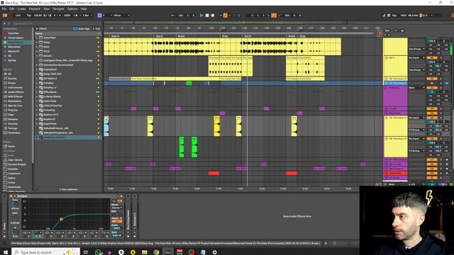This screenshot has width=454, height=255.
Task: Click the Link button
Action: pos(18,16)
